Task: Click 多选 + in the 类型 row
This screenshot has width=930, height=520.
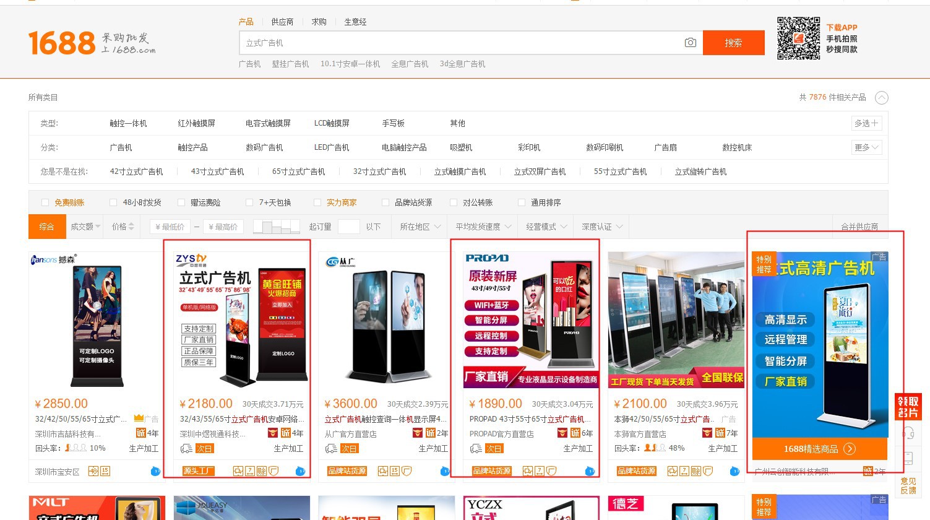Action: coord(867,123)
